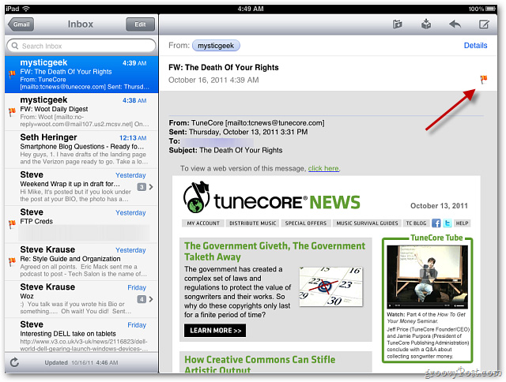
Task: Open TuneCore Facebook icon
Action: pos(436,223)
